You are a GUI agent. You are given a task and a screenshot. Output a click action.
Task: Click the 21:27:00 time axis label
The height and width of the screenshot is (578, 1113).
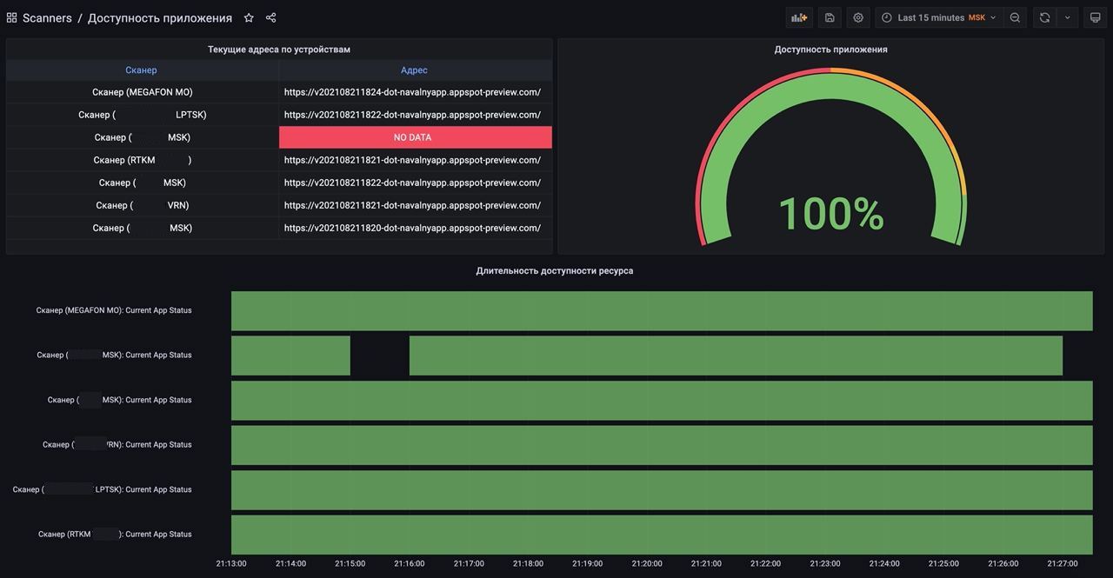point(1063,563)
